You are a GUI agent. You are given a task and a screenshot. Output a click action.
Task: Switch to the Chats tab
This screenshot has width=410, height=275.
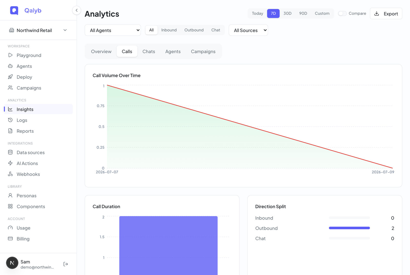[x=149, y=51]
